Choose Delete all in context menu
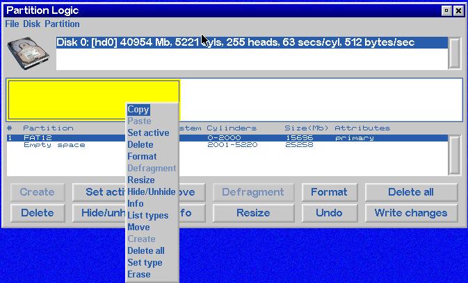The width and height of the screenshot is (468, 283). tap(146, 251)
